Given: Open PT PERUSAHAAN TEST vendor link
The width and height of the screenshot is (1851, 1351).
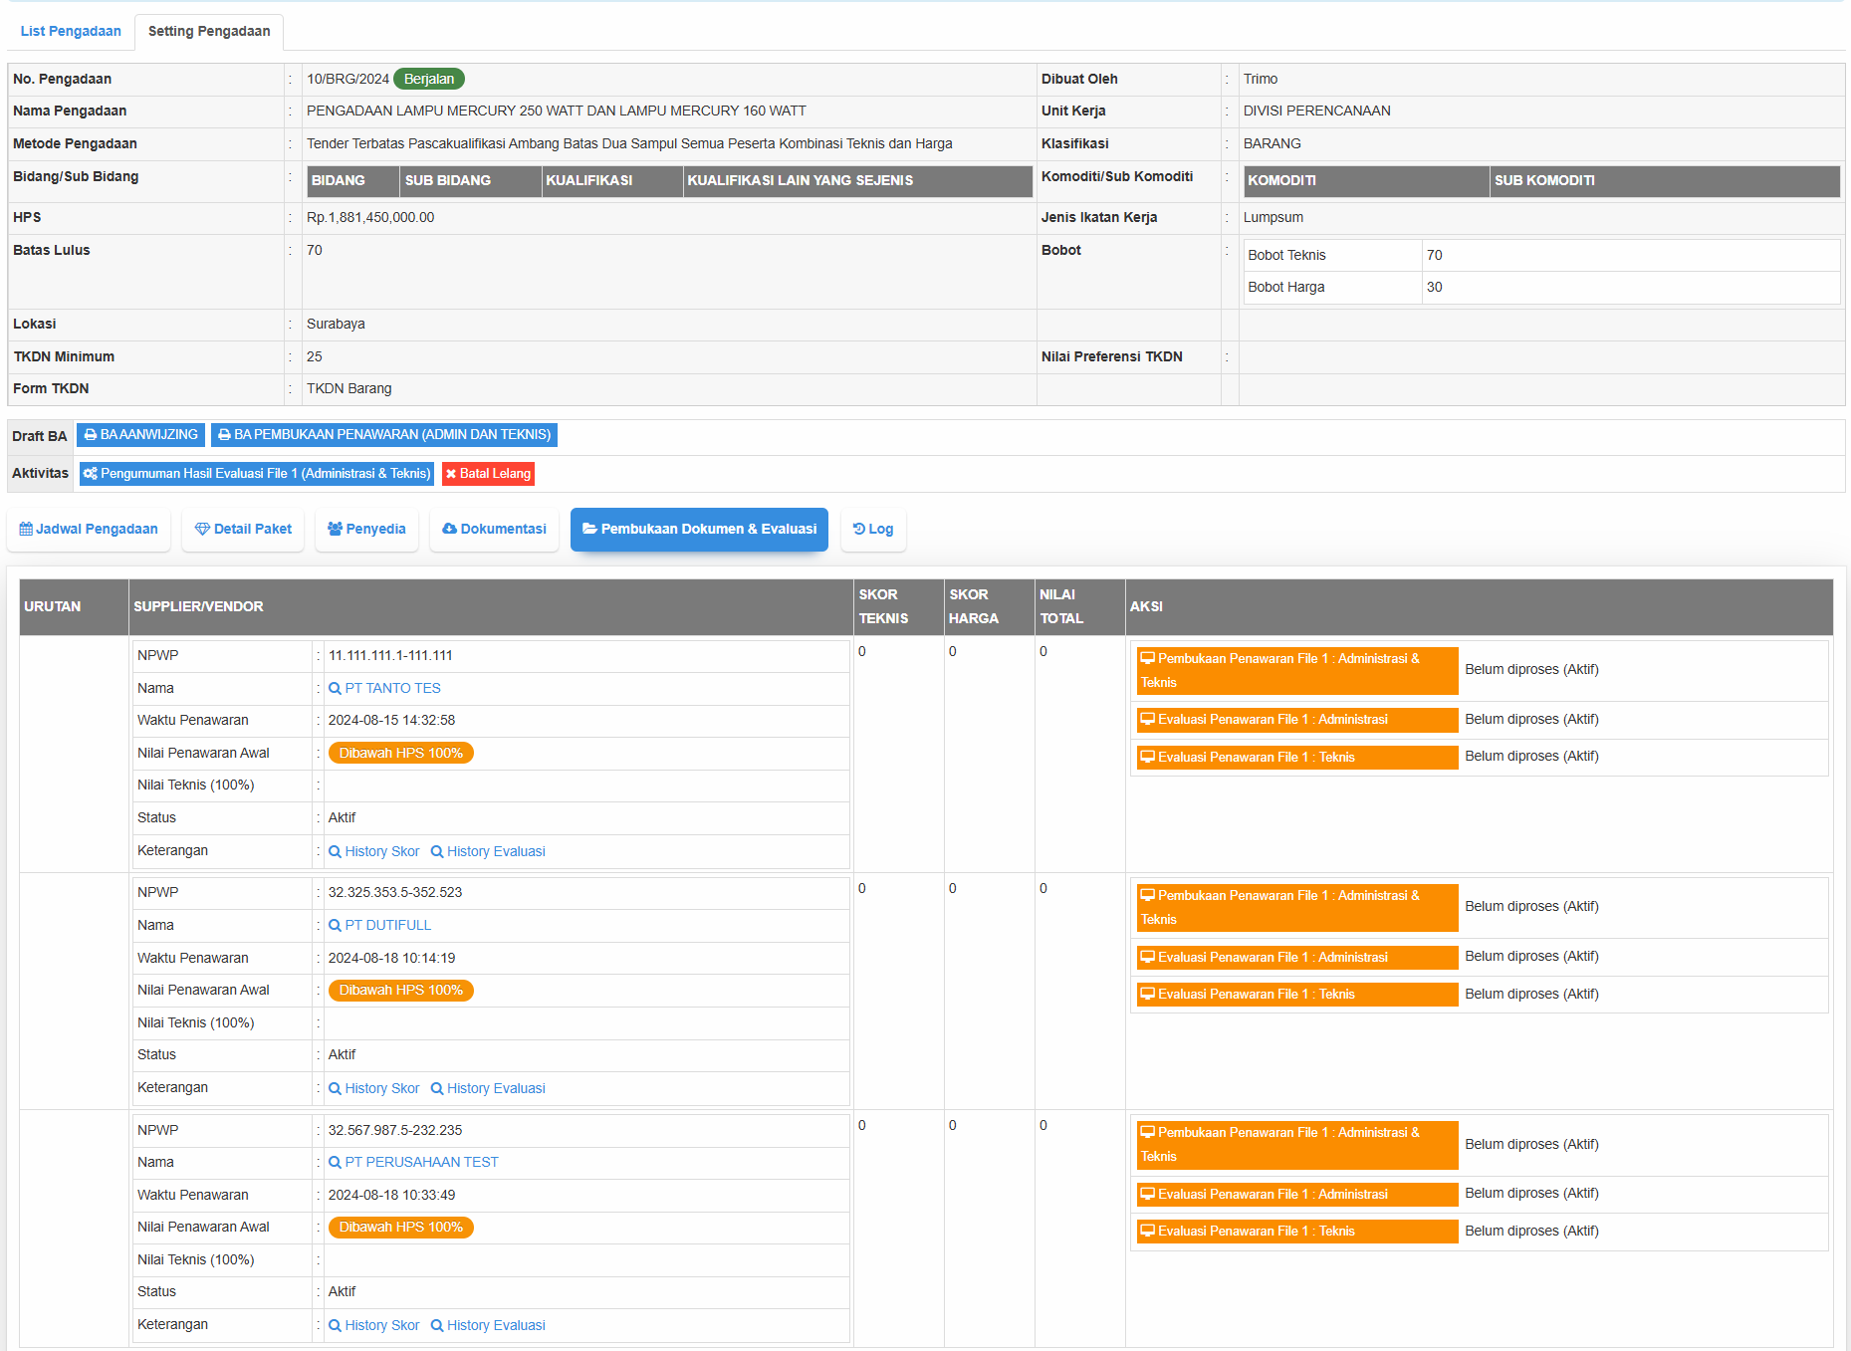Looking at the screenshot, I should pyautogui.click(x=421, y=1163).
